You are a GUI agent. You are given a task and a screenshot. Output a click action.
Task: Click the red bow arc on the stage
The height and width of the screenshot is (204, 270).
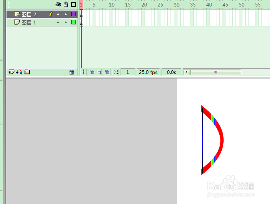[222, 140]
